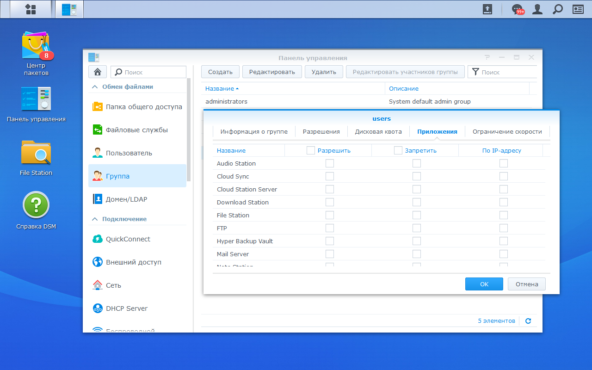
Task: Open DHCP Server settings
Action: coord(137,308)
